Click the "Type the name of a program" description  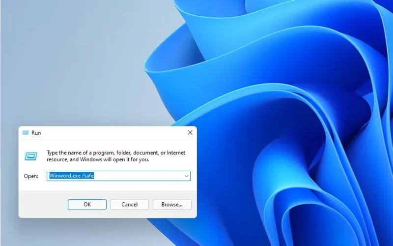point(116,156)
